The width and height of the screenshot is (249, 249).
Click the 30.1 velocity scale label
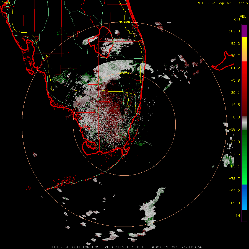click(235, 93)
